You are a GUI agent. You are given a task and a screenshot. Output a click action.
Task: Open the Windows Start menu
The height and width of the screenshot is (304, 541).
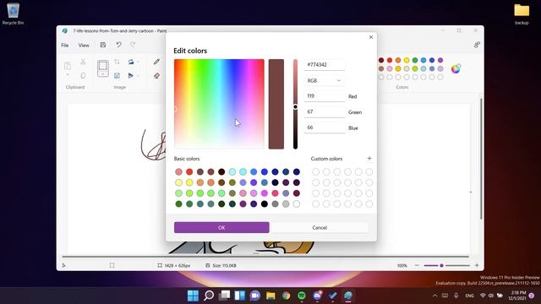(x=193, y=296)
